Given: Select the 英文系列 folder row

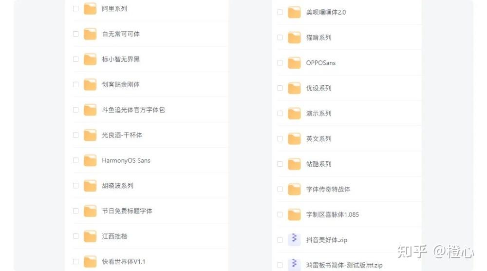Looking at the screenshot, I should 349,138.
